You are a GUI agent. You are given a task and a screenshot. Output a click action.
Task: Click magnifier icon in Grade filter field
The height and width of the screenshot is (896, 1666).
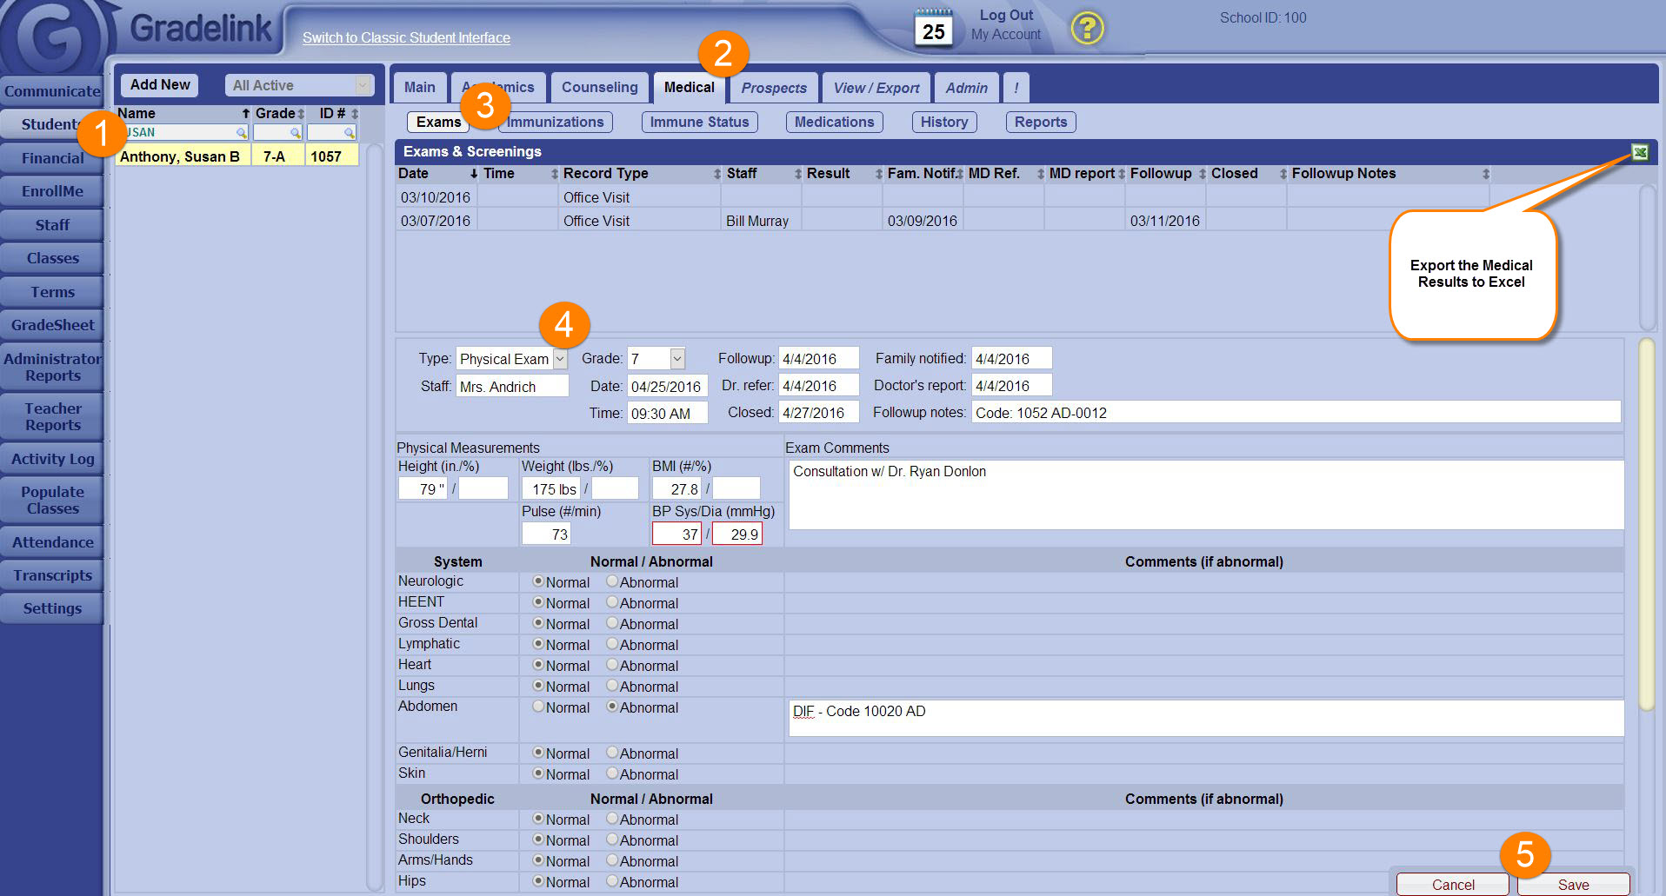pyautogui.click(x=296, y=133)
